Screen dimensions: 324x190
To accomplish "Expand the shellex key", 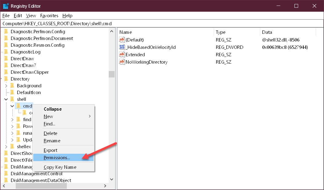I will click(x=6, y=147).
